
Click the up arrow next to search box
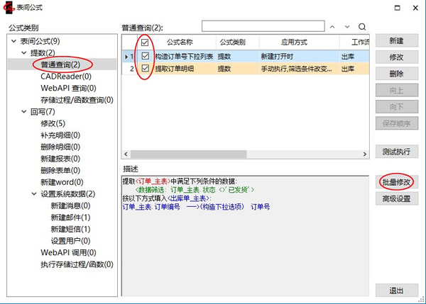pyautogui.click(x=332, y=27)
